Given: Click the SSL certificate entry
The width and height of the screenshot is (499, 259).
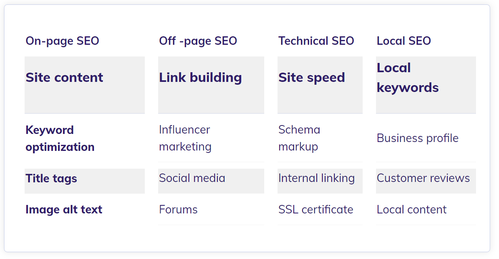Looking at the screenshot, I should pyautogui.click(x=316, y=209).
